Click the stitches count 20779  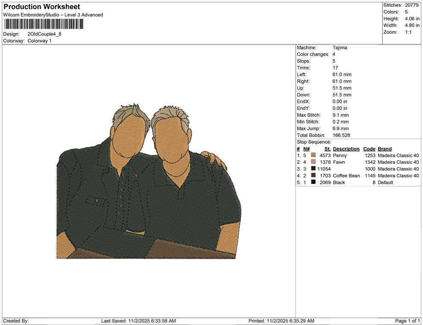point(411,5)
